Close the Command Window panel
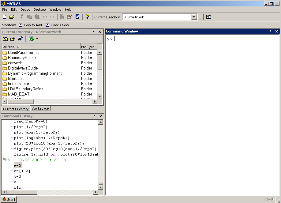Viewport: 281px width, 203px height. point(277,31)
